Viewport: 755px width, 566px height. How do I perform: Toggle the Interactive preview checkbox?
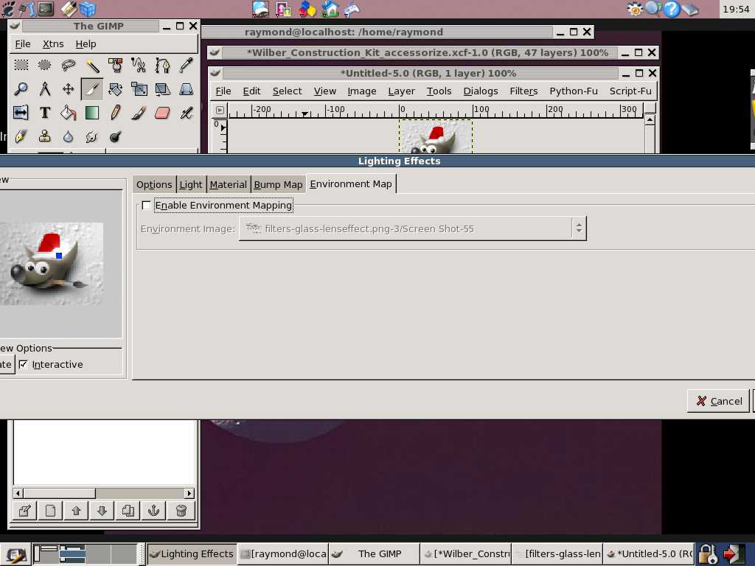(23, 364)
